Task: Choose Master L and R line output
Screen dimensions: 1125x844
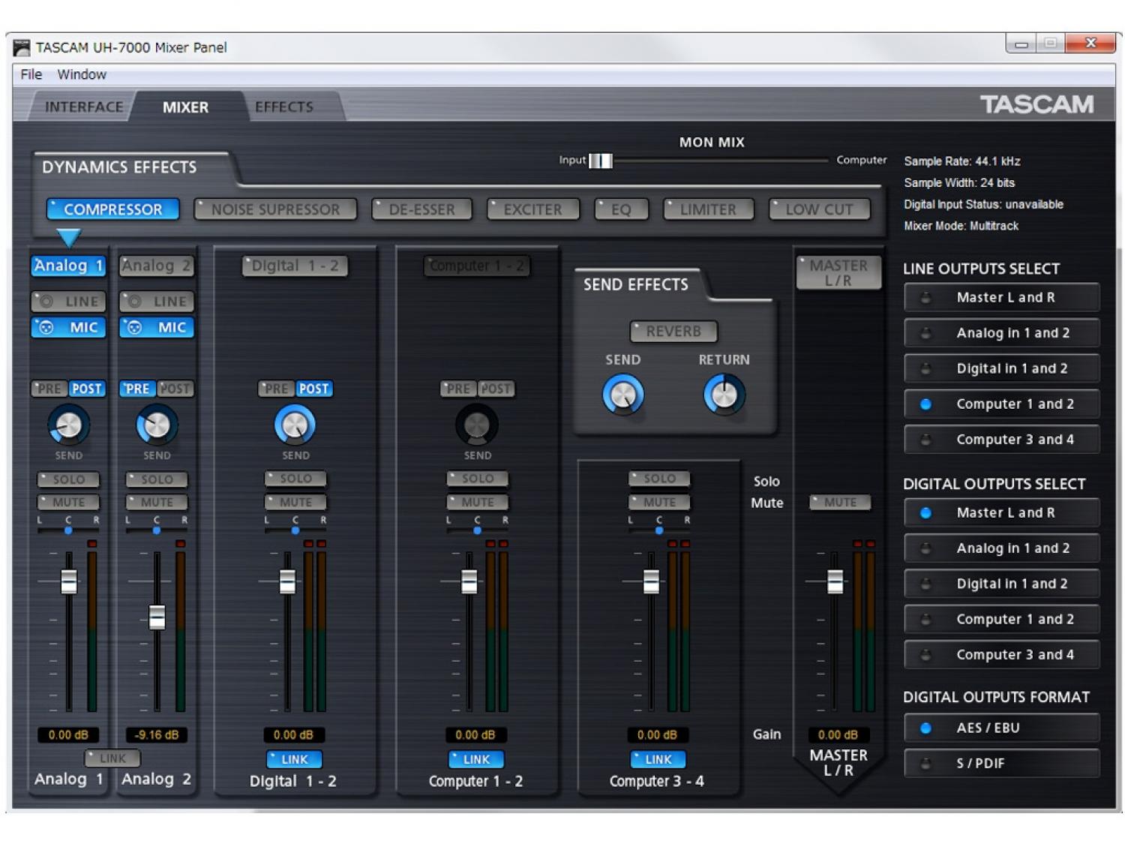Action: 1001,298
